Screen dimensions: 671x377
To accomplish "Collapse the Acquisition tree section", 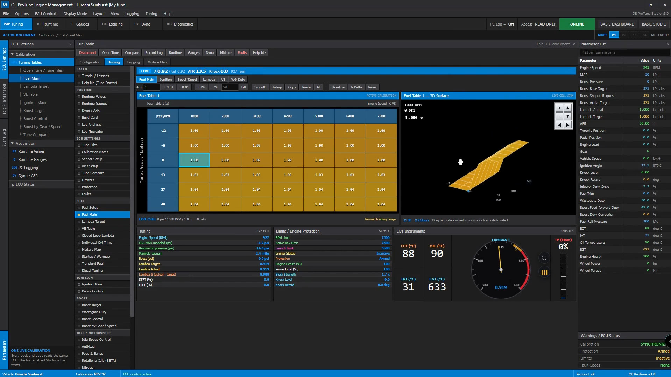I will coord(12,143).
